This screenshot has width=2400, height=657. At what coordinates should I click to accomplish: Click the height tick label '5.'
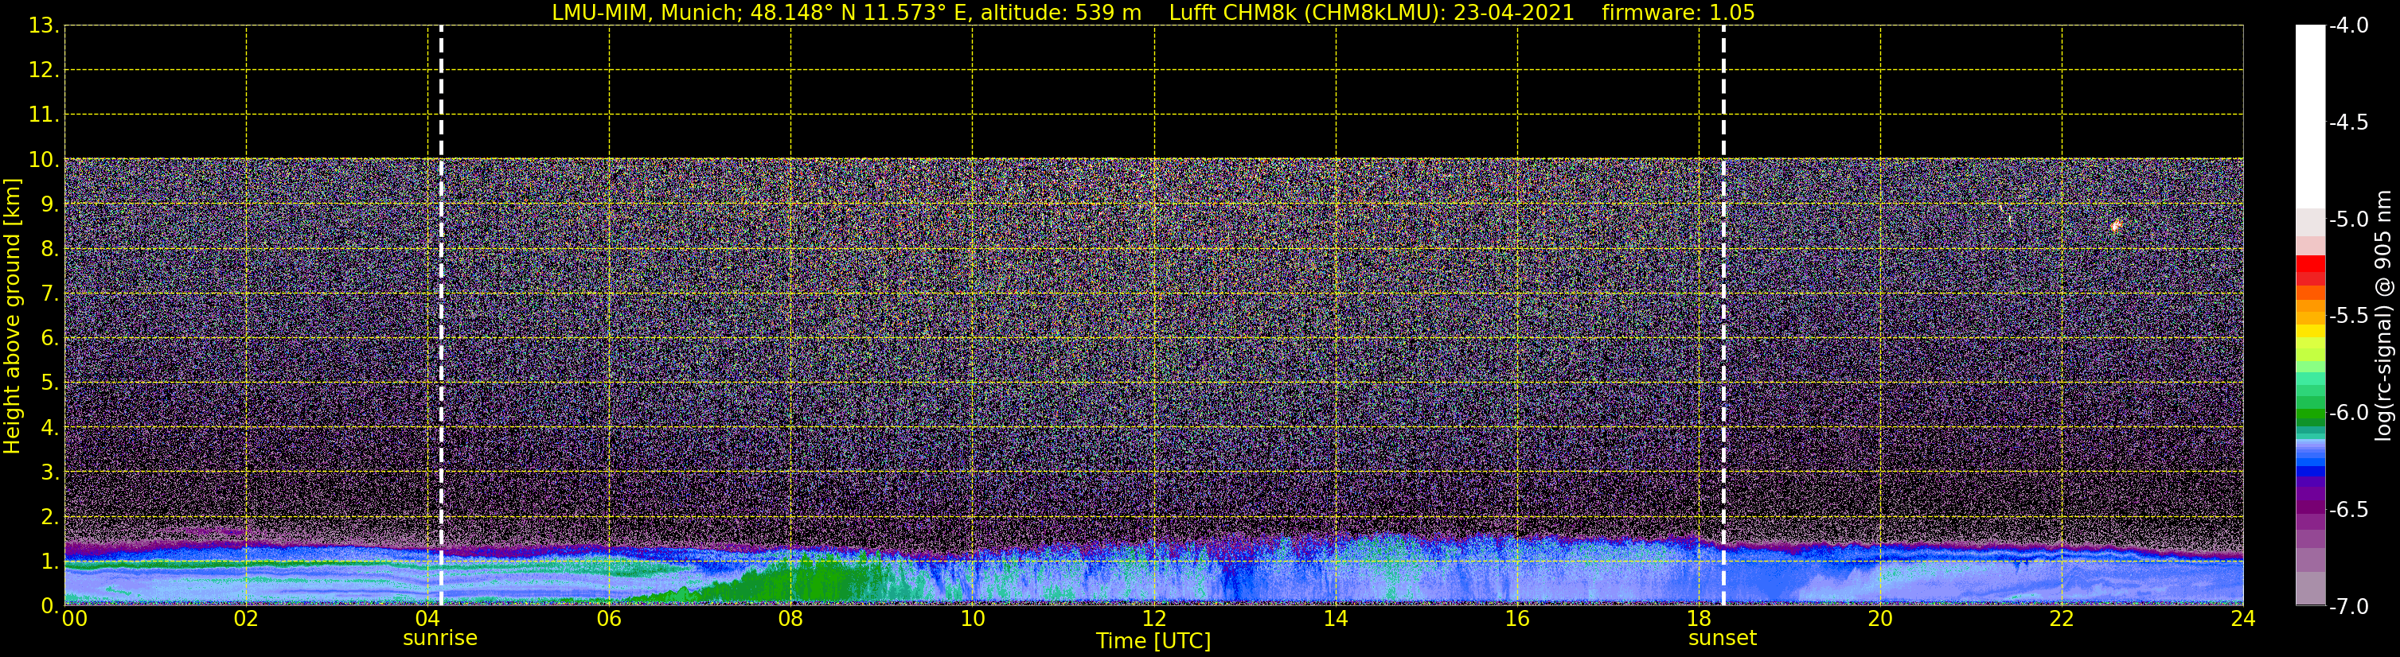pos(49,383)
